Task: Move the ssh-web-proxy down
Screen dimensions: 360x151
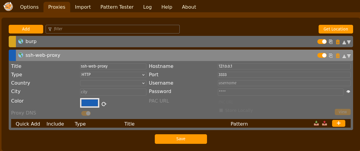Action: (x=349, y=56)
